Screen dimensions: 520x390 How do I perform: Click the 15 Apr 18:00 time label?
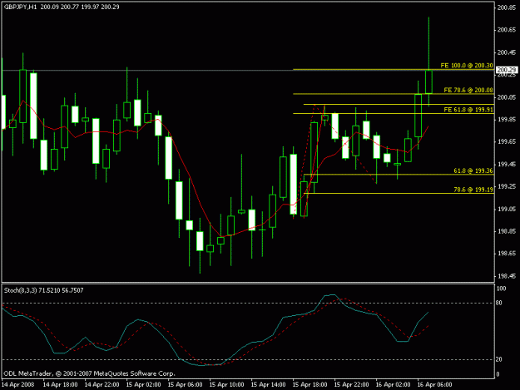point(310,385)
